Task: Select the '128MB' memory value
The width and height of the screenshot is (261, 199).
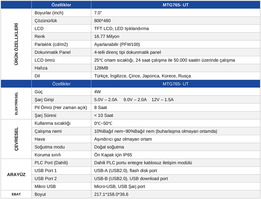Action: 101,68
